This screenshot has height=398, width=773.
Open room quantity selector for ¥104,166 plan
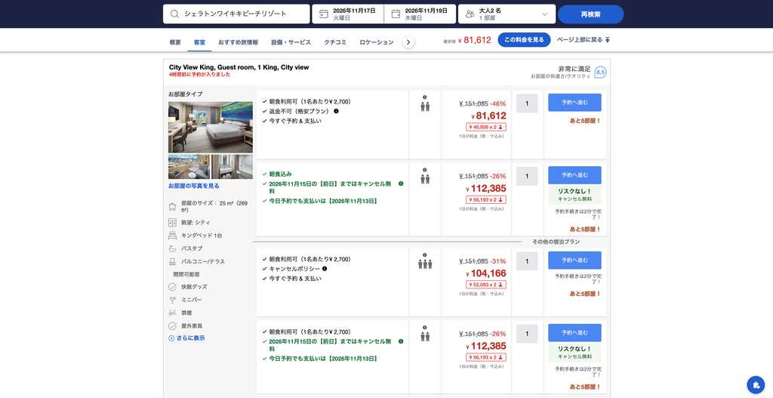pyautogui.click(x=527, y=261)
